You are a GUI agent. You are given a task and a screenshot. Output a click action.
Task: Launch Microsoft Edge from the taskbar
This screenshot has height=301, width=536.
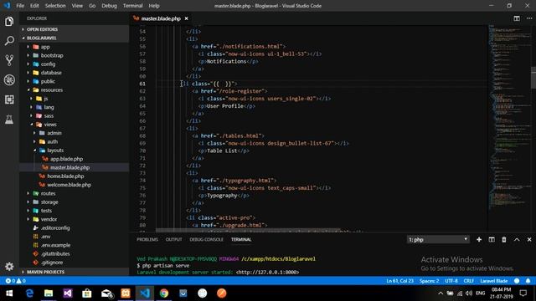(x=29, y=293)
